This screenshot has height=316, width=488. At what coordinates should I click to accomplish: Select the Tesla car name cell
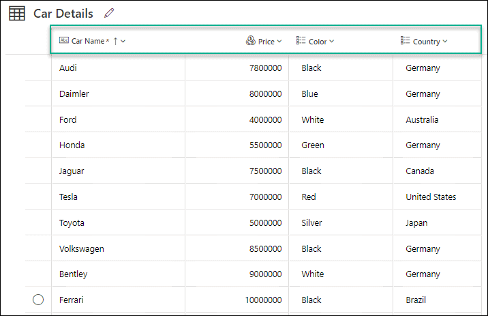[x=119, y=197]
